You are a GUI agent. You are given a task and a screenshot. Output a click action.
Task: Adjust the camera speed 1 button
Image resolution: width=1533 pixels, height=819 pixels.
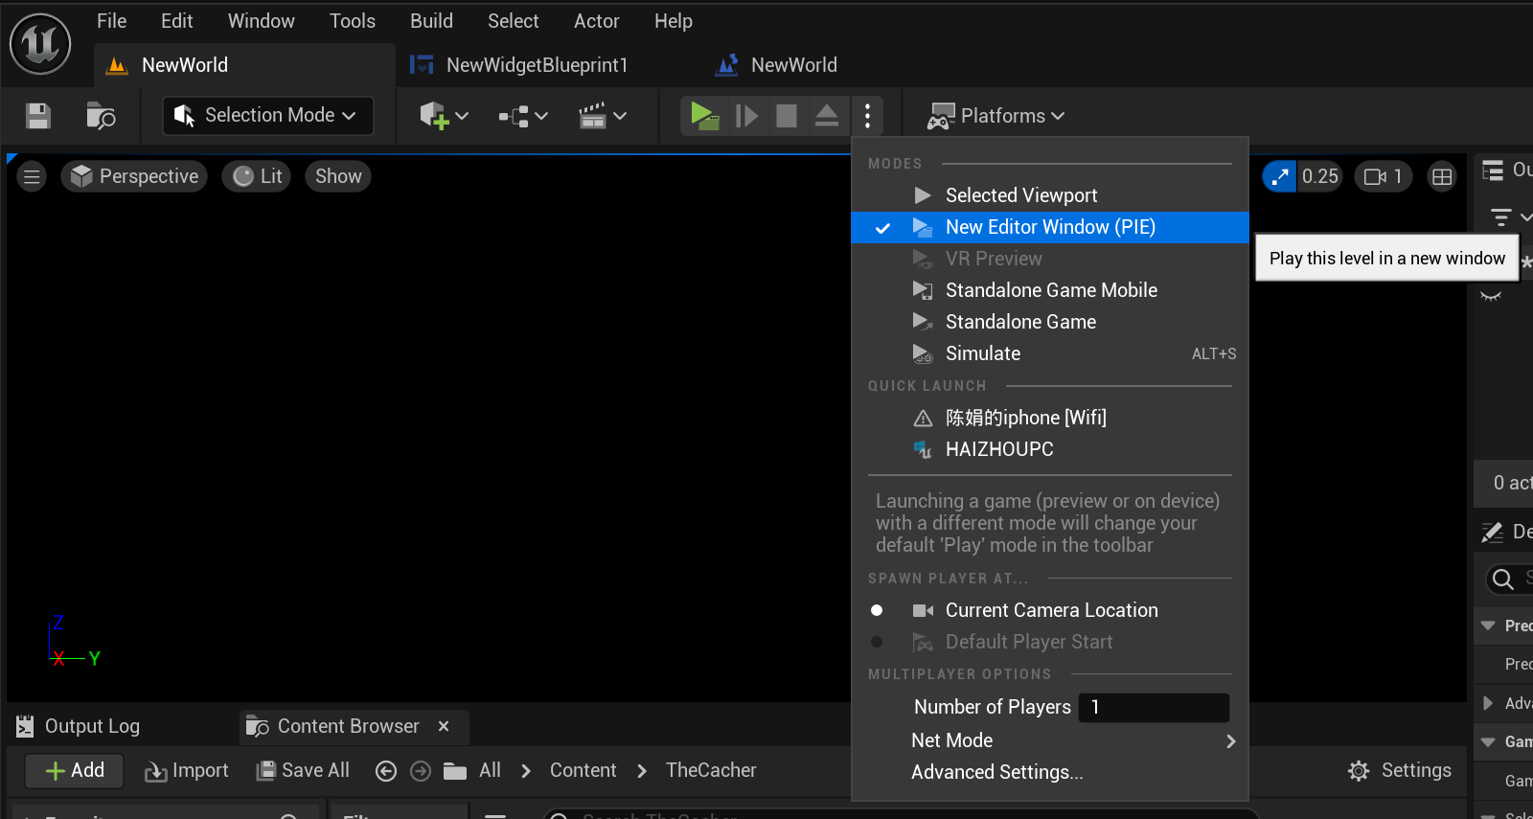[x=1384, y=176]
